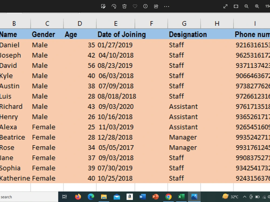This screenshot has width=270, height=202.
Task: Open the Amazon icon on the taskbar
Action: click(x=130, y=197)
